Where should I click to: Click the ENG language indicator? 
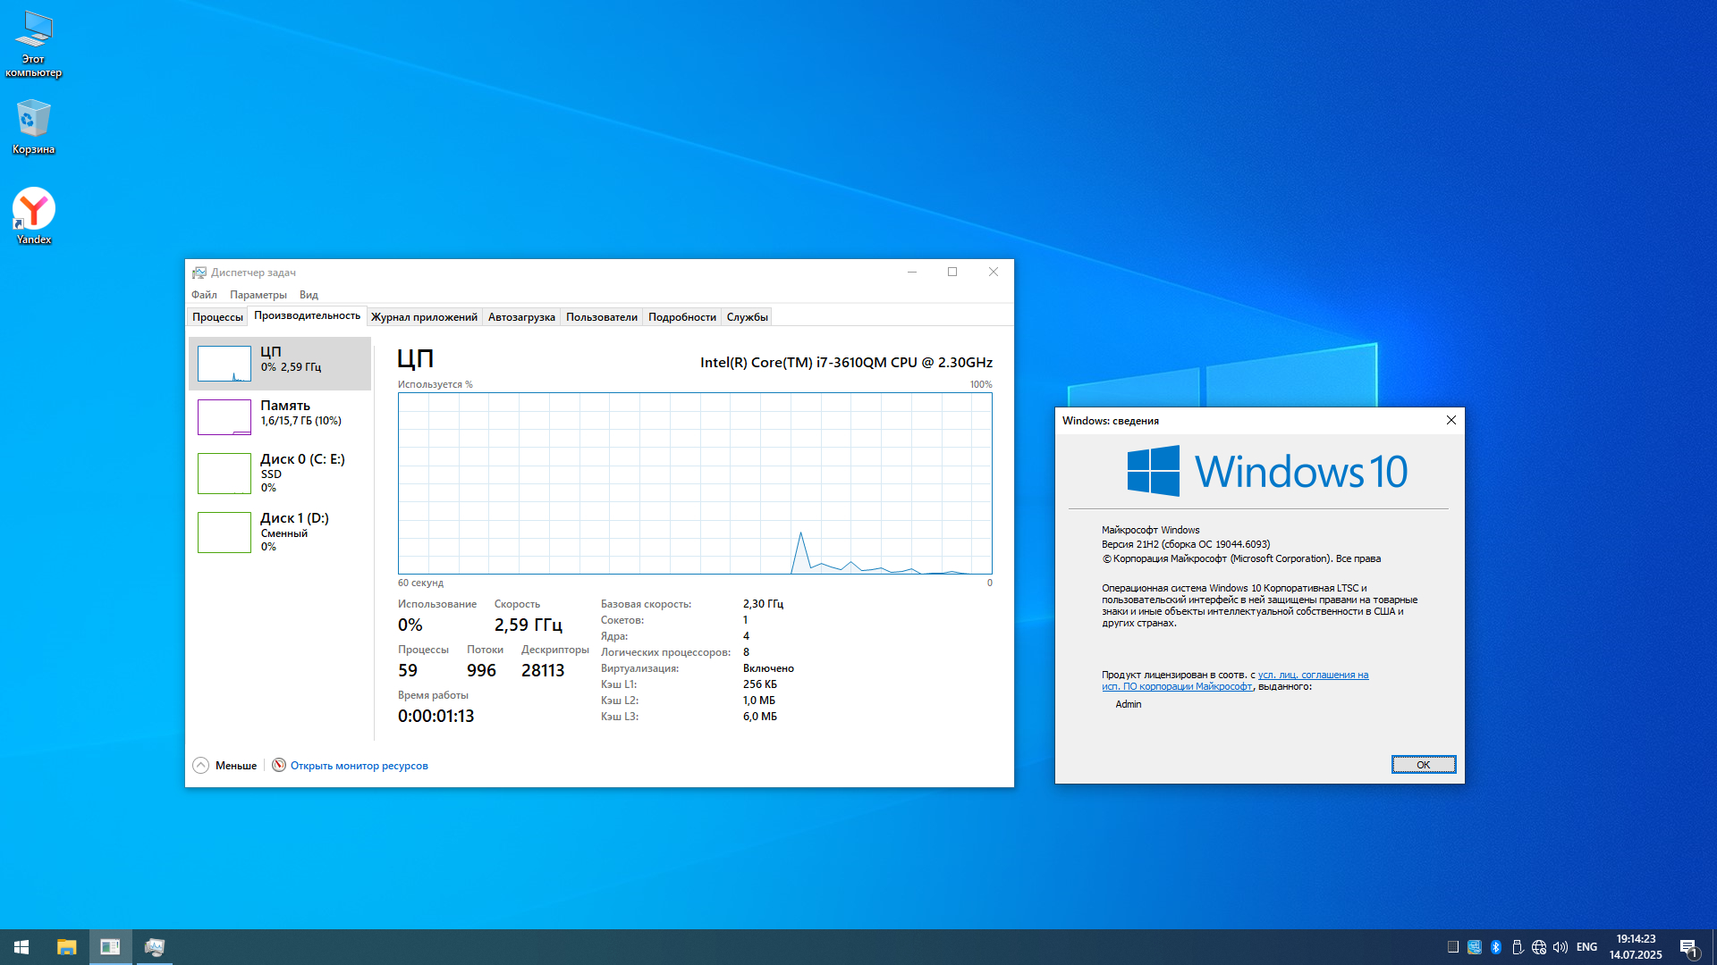(1586, 947)
